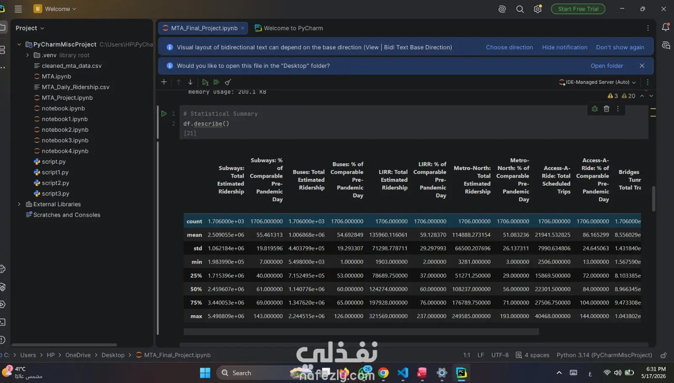Run cell and select below in notebook toolbar

205,82
